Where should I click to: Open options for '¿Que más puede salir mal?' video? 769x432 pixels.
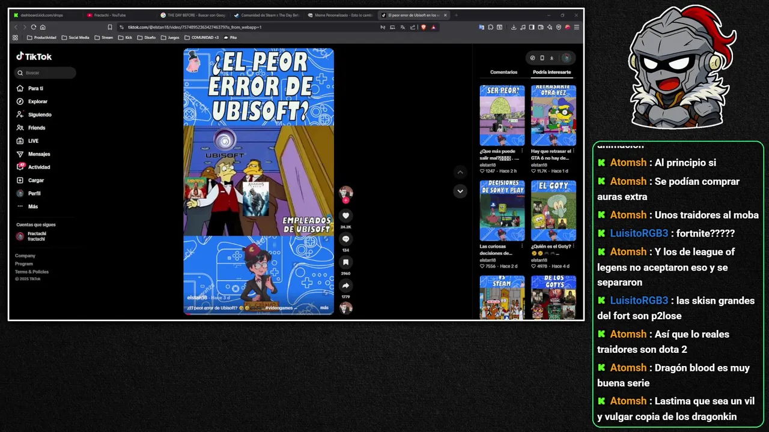point(522,151)
